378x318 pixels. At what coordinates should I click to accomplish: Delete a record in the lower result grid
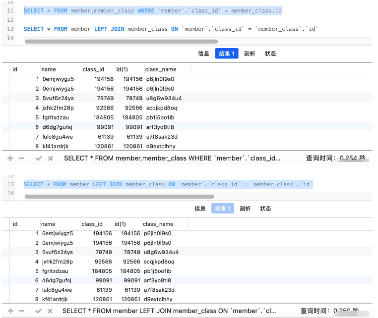(x=22, y=311)
